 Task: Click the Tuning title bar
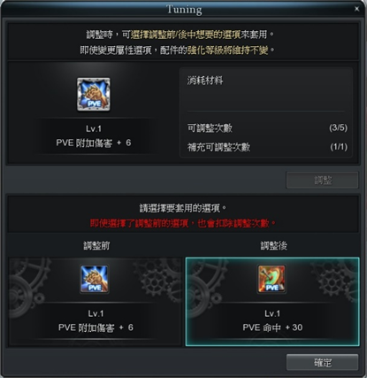tap(183, 9)
